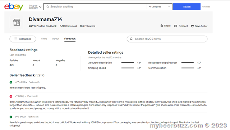Click the eBay logo
Viewport: 230px width, 130px height.
pyautogui.click(x=14, y=6)
